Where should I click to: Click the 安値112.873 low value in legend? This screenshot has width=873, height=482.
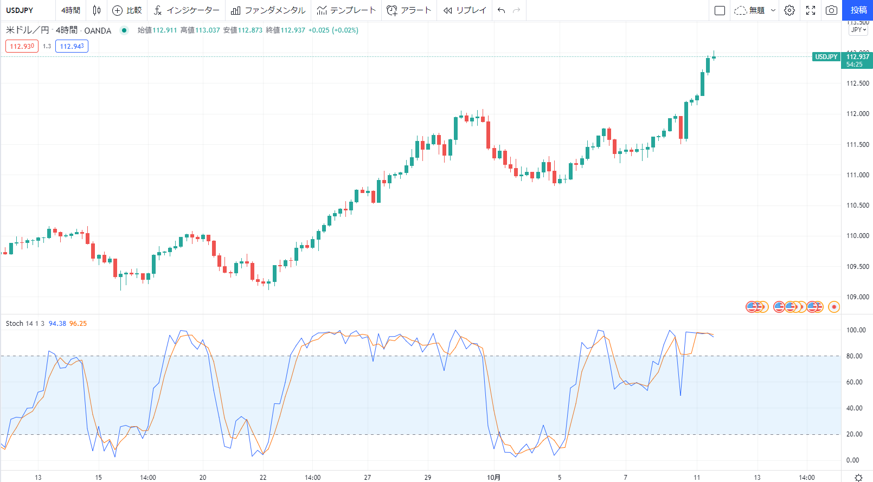[243, 30]
